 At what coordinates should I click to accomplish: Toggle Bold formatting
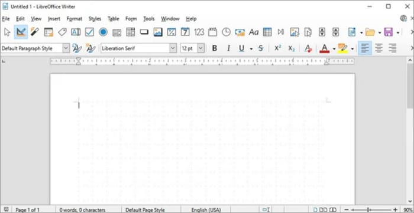coord(215,48)
